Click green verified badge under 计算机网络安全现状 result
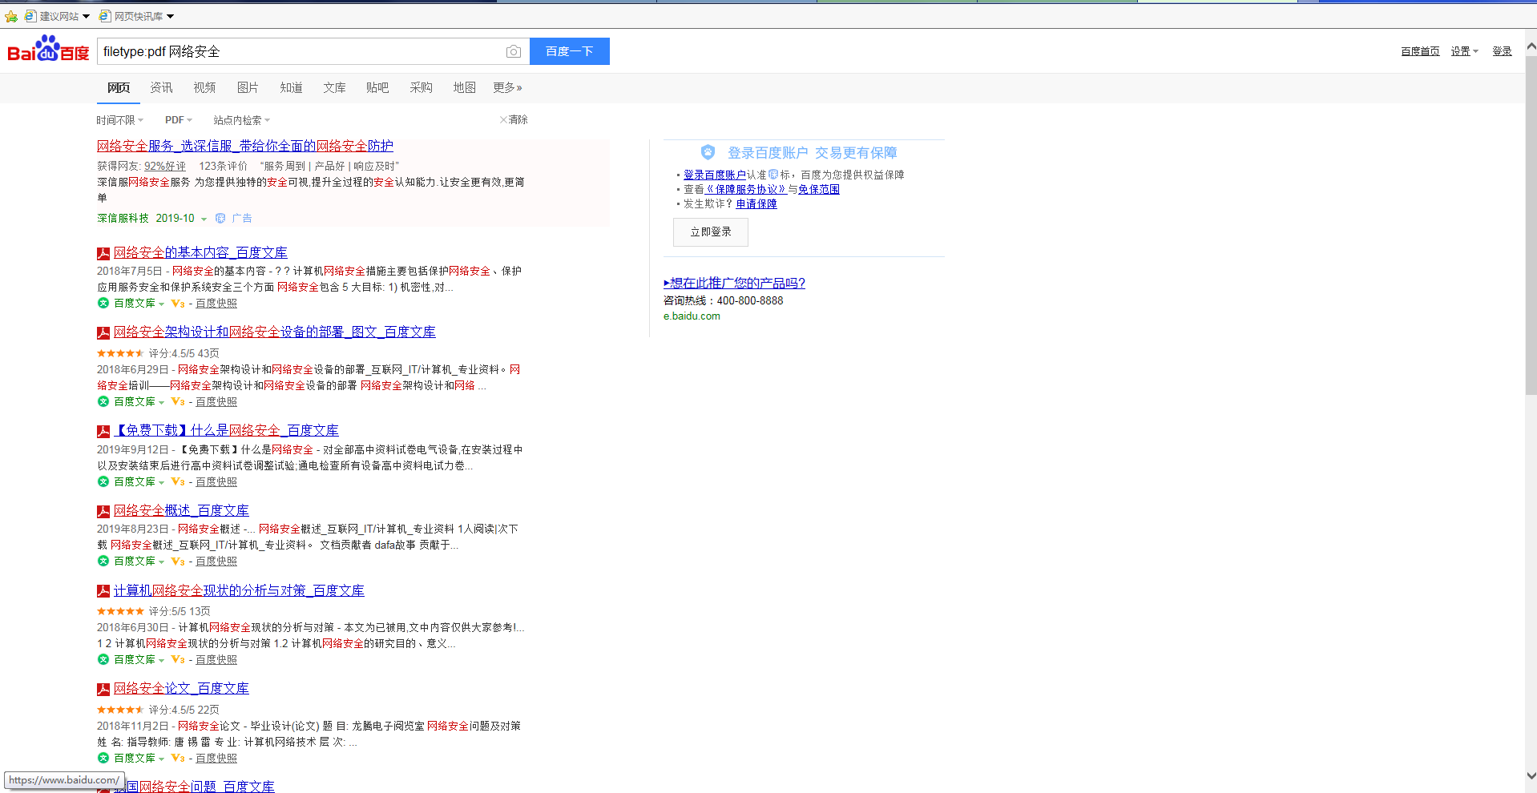This screenshot has height=793, width=1537. pos(103,659)
